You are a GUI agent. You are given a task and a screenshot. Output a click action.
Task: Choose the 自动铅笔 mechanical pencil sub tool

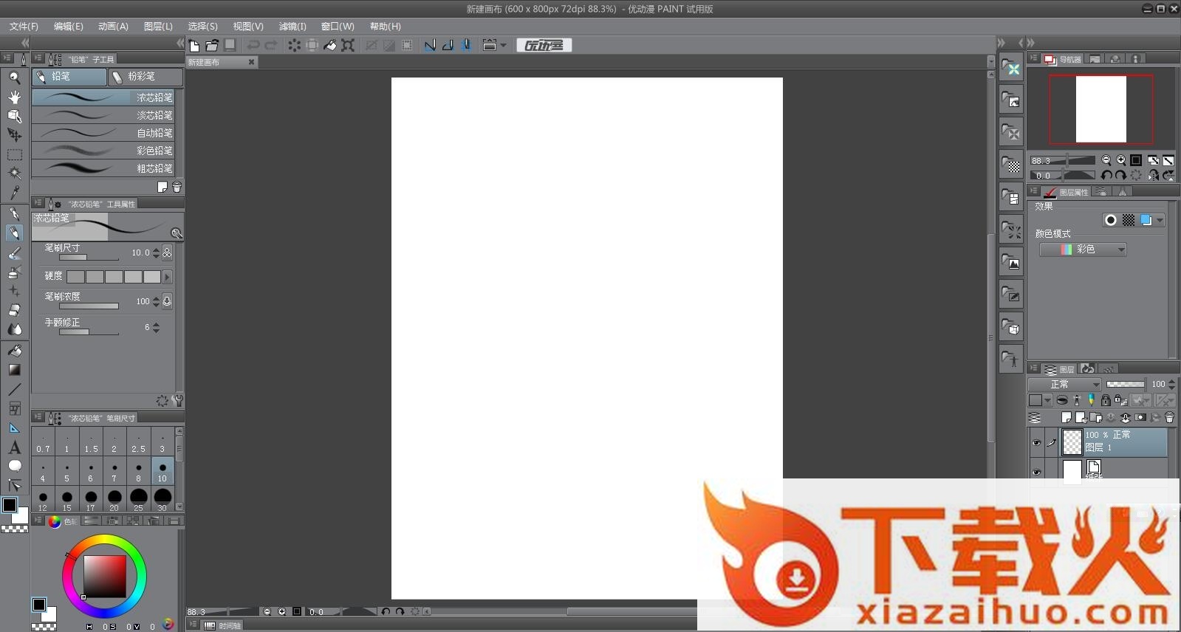click(103, 133)
